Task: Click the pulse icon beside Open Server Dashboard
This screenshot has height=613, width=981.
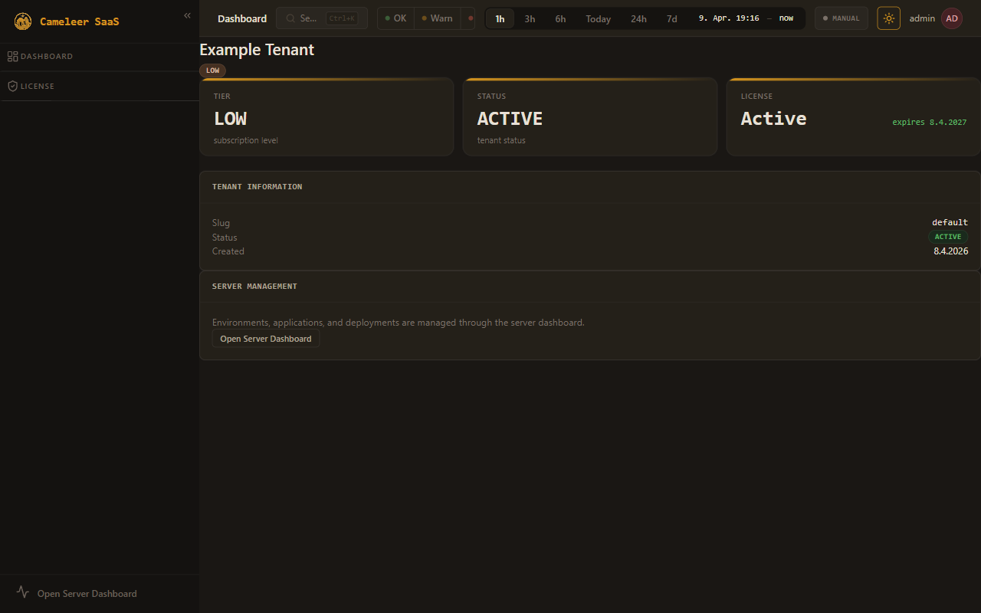Action: coord(23,592)
